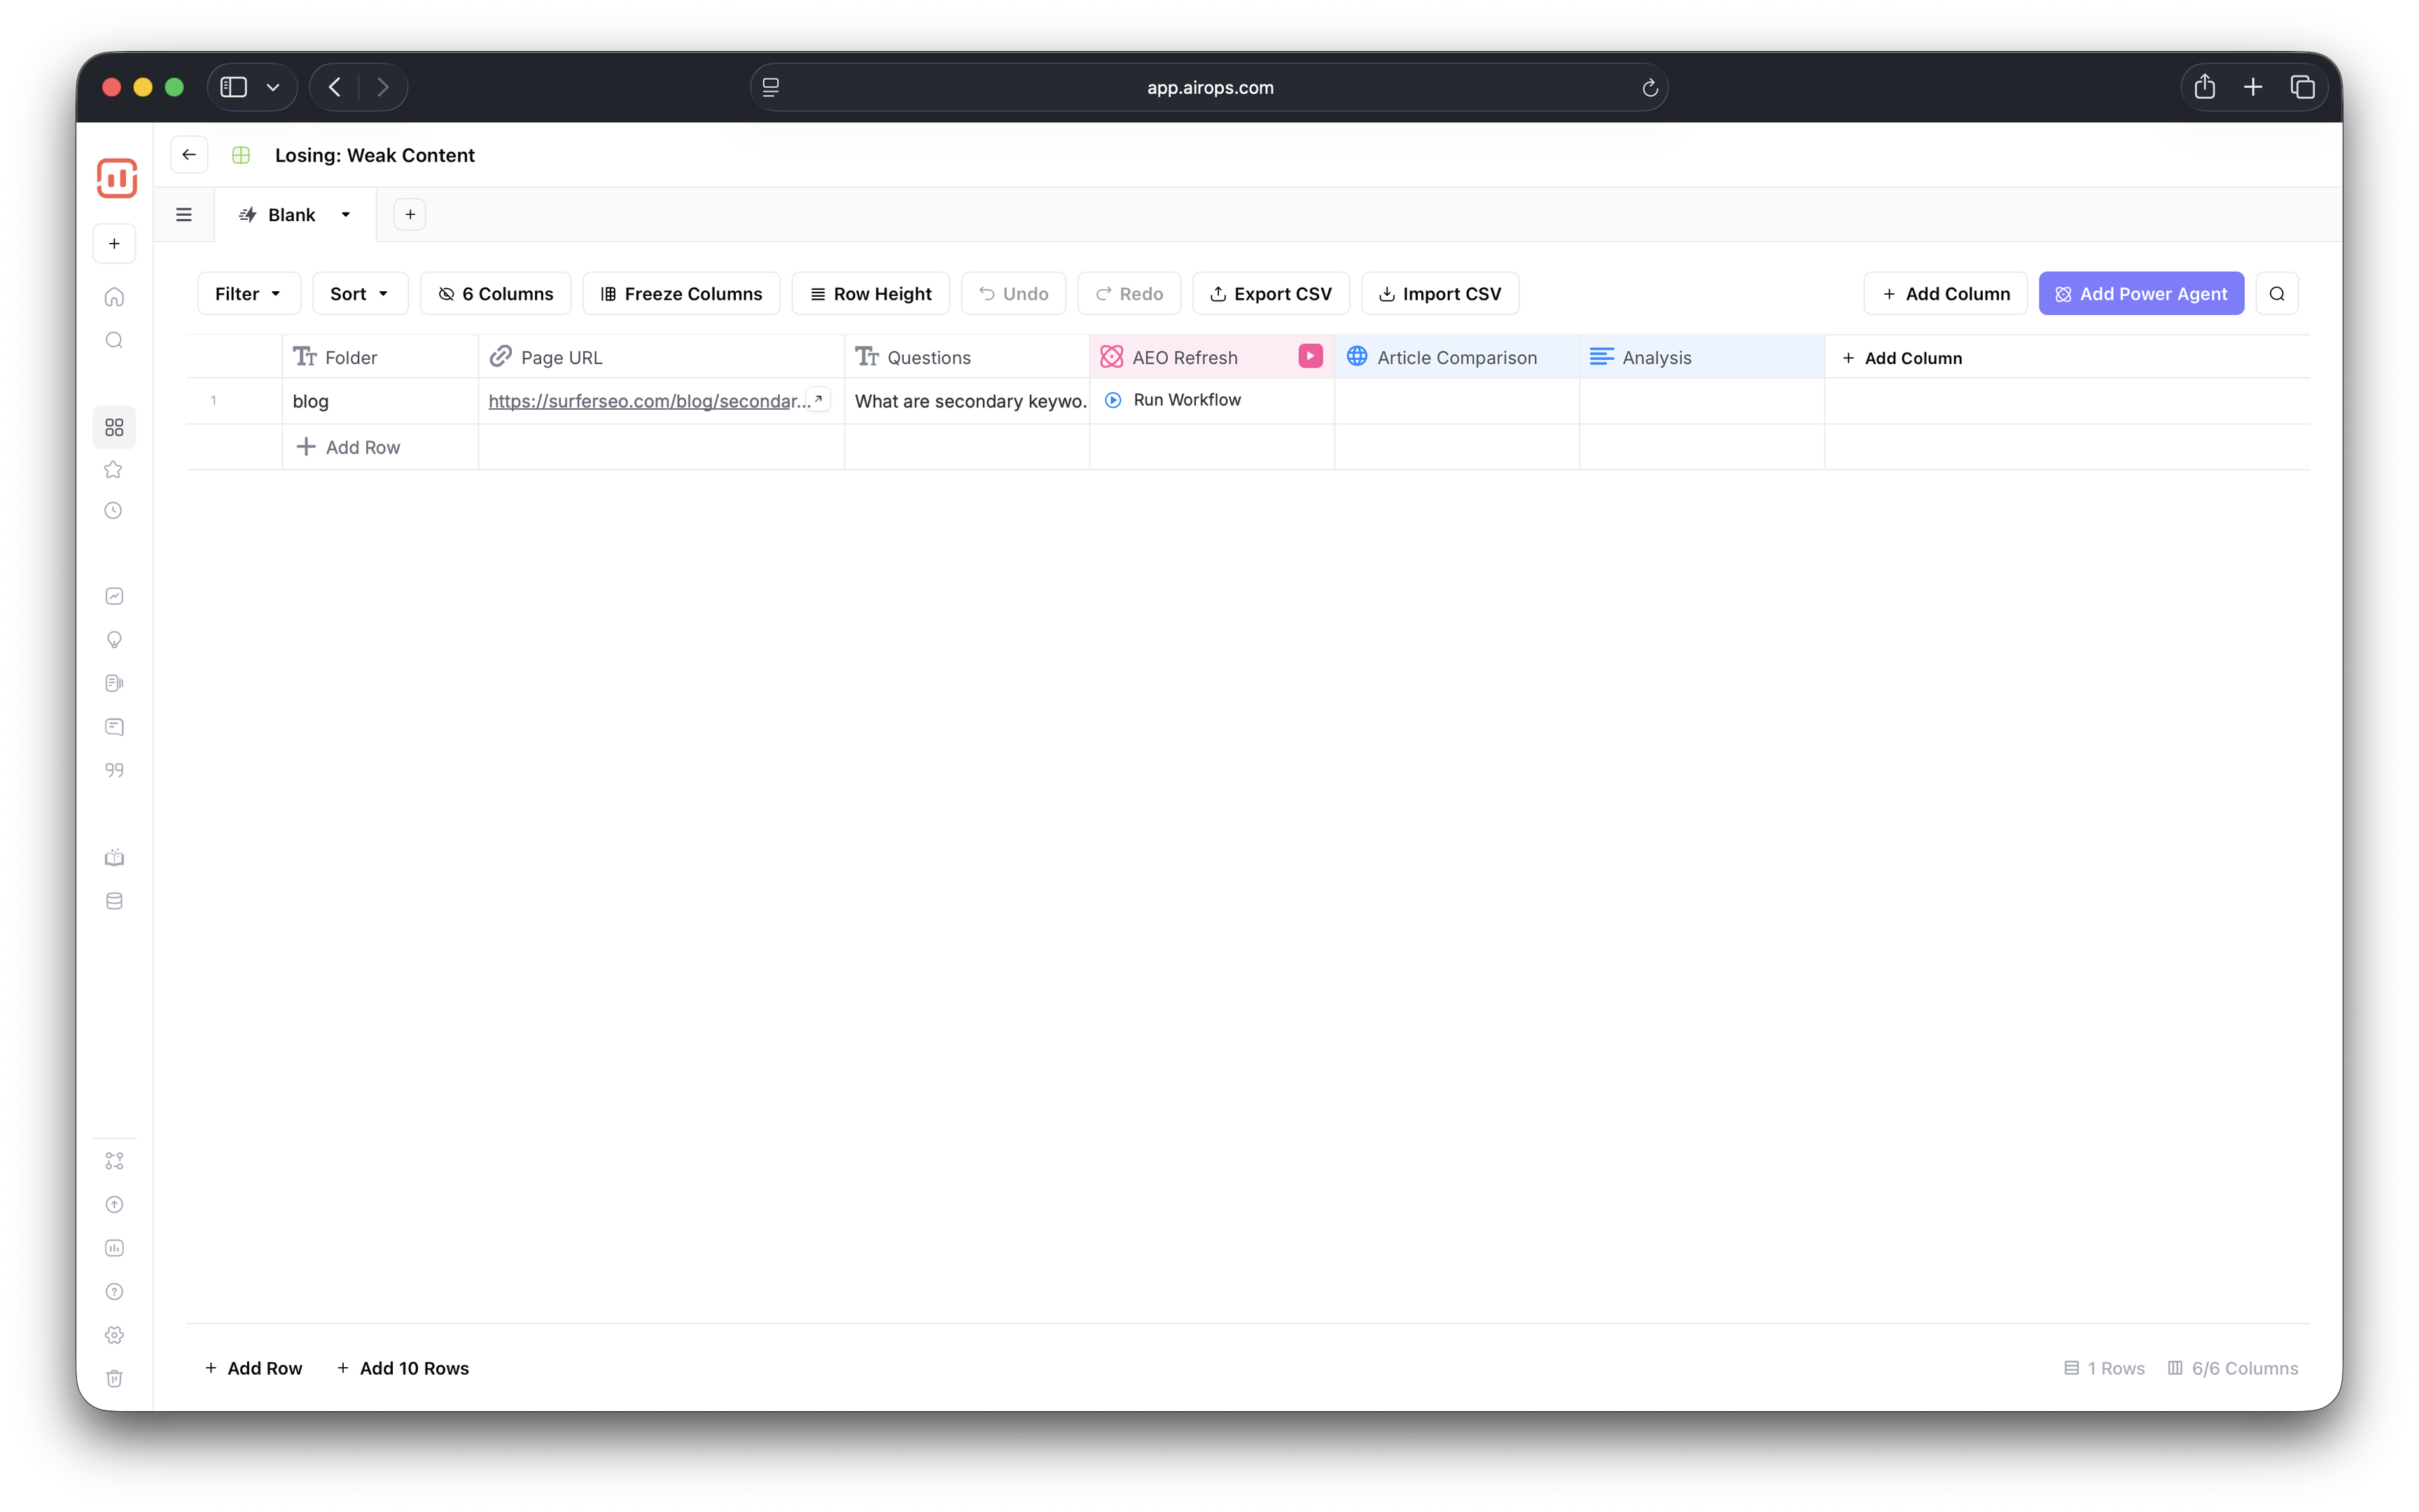Select the Blank sheet tab
Image resolution: width=2419 pixels, height=1512 pixels.
tap(290, 215)
